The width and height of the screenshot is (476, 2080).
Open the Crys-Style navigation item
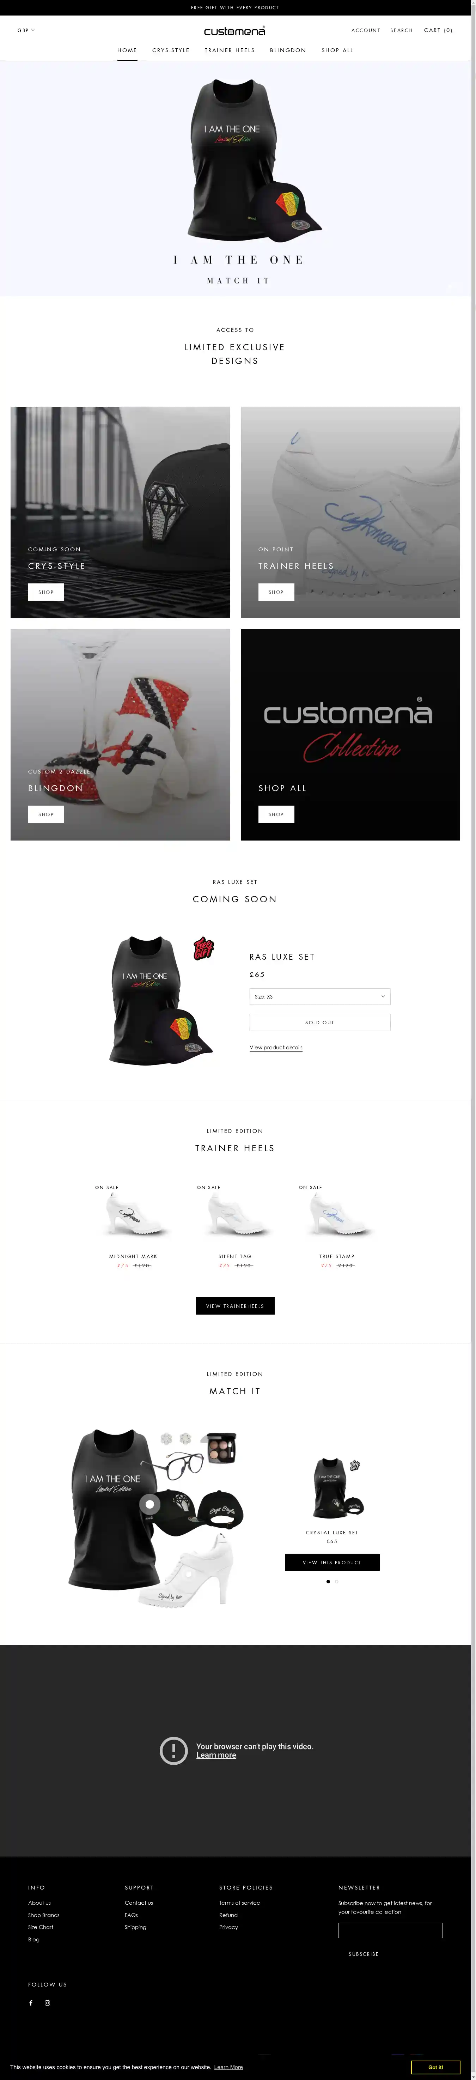(x=170, y=50)
